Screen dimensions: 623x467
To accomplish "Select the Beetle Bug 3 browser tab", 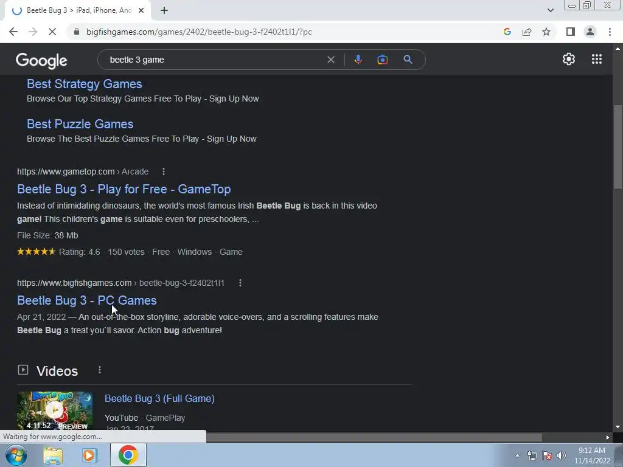I will point(78,11).
